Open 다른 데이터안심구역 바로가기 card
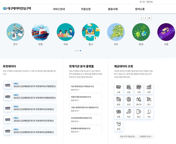176x144 pixels. coord(86,88)
